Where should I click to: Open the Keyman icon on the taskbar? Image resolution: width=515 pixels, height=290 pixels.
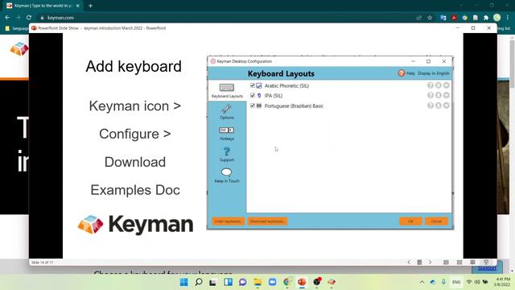click(332, 282)
